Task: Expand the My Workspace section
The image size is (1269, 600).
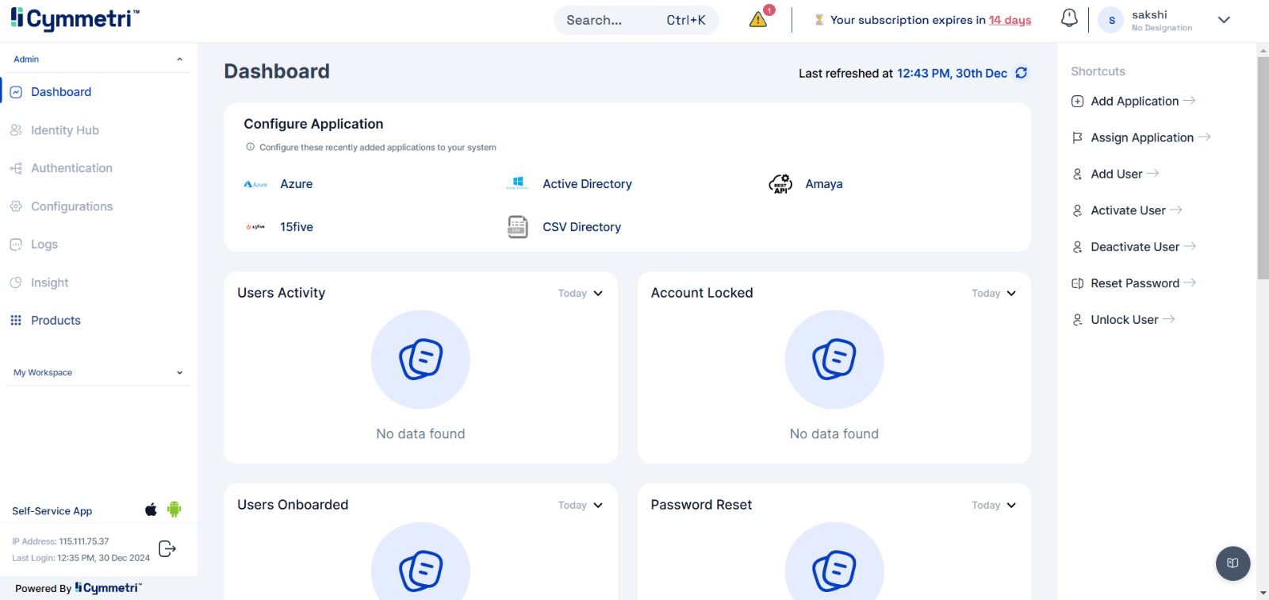Action: click(179, 372)
